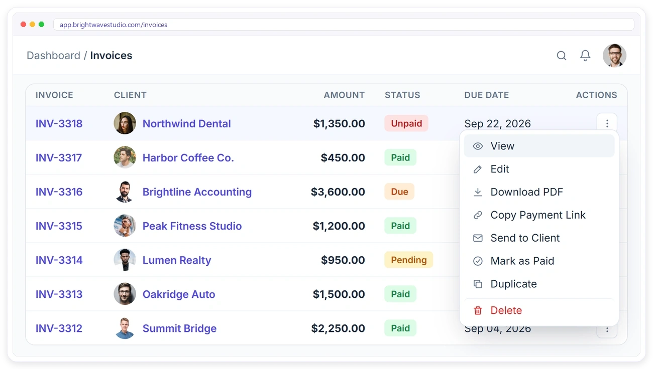
Task: Click Paid badge for Harbor Coffee Co.
Action: point(400,157)
